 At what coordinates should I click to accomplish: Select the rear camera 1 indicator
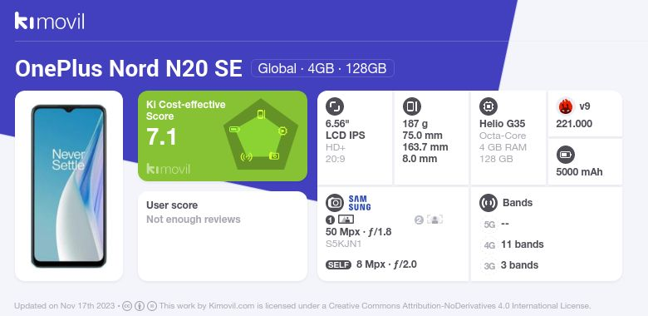click(x=340, y=220)
